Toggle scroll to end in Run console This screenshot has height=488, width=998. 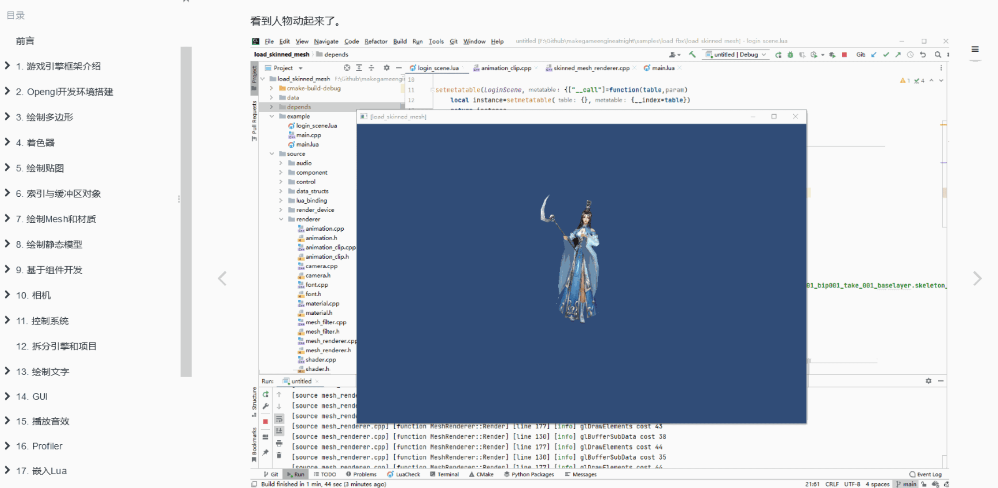click(x=279, y=431)
